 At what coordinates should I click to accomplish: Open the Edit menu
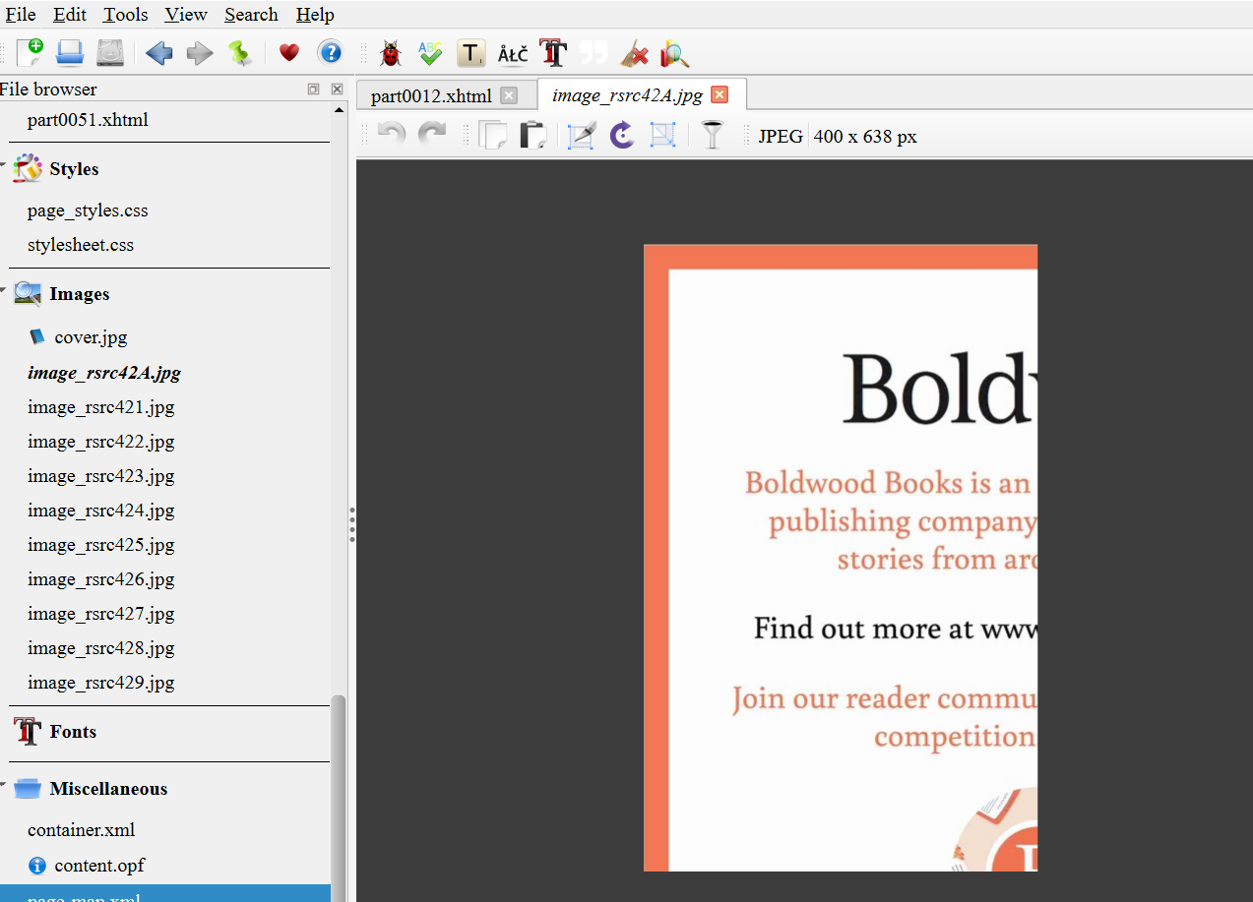70,14
